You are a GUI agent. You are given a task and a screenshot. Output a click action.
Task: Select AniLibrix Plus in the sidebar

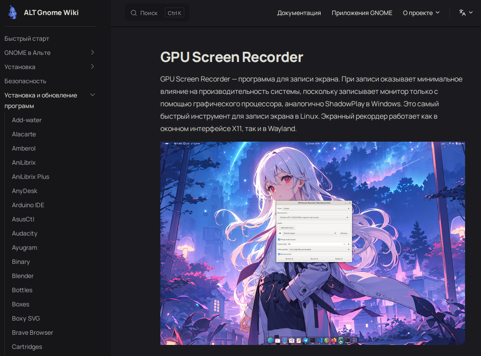click(31, 177)
